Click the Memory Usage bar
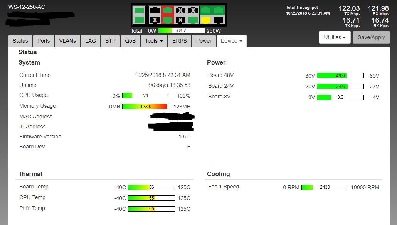Viewport: 397px width, 225px height. pyautogui.click(x=145, y=107)
